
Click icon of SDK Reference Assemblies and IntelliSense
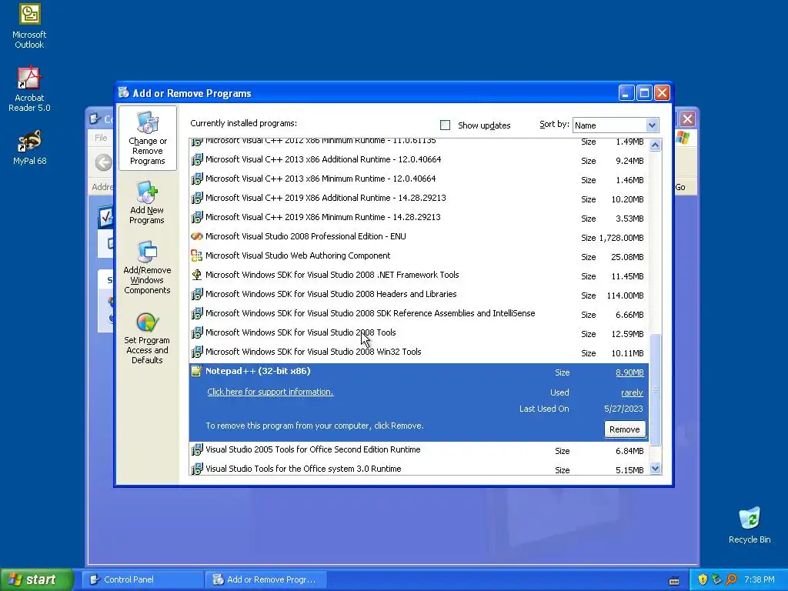click(x=197, y=314)
